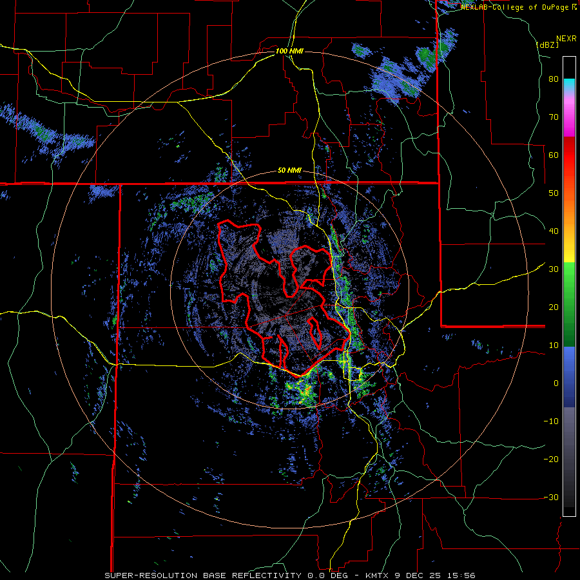
Task: Click the 50 value on the dBZ scale
Action: [x=554, y=193]
